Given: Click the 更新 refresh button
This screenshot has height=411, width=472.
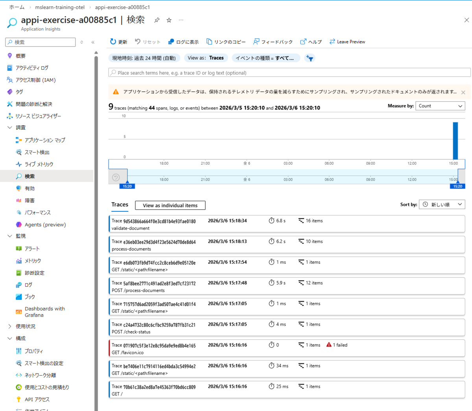Looking at the screenshot, I should pos(118,42).
